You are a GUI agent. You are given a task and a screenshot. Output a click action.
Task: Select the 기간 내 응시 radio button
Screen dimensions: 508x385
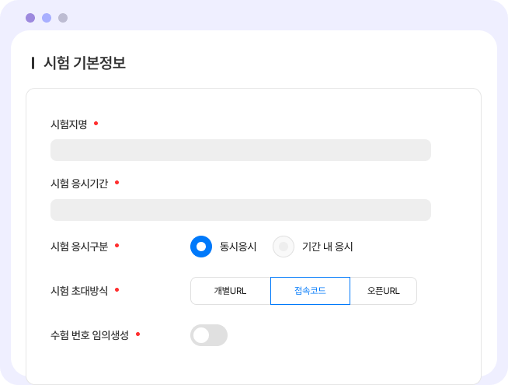tap(284, 247)
